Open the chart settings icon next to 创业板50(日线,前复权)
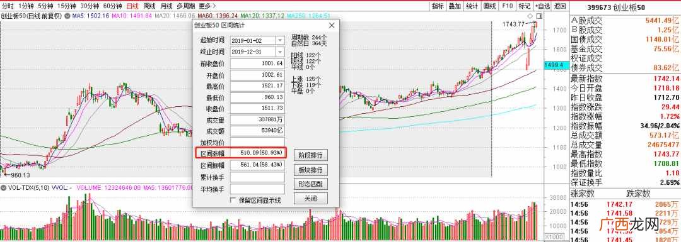The image size is (681, 242). 67,16
